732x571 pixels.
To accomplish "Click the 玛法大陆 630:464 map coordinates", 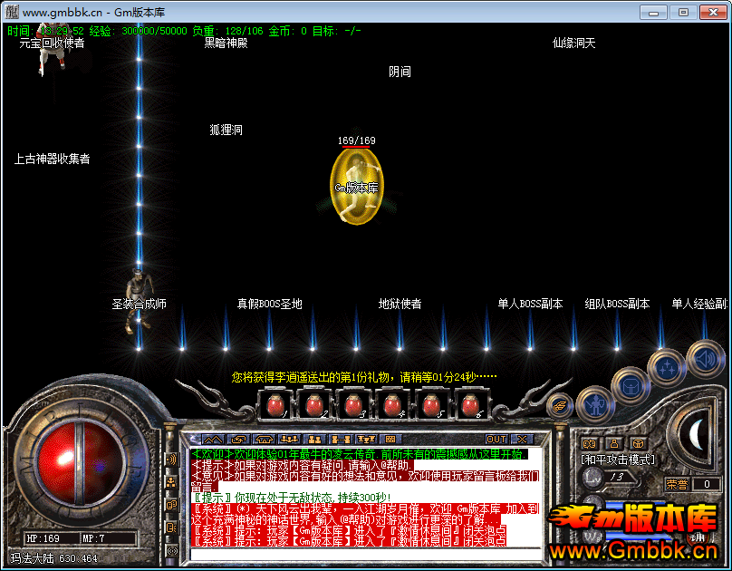I will coord(54,558).
